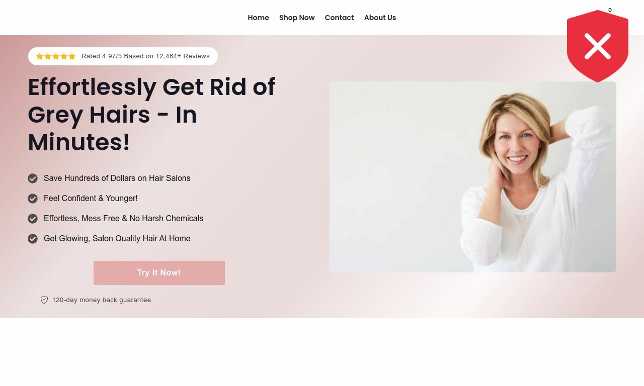This screenshot has width=644, height=386.
Task: Open the About Us page
Action: point(380,18)
